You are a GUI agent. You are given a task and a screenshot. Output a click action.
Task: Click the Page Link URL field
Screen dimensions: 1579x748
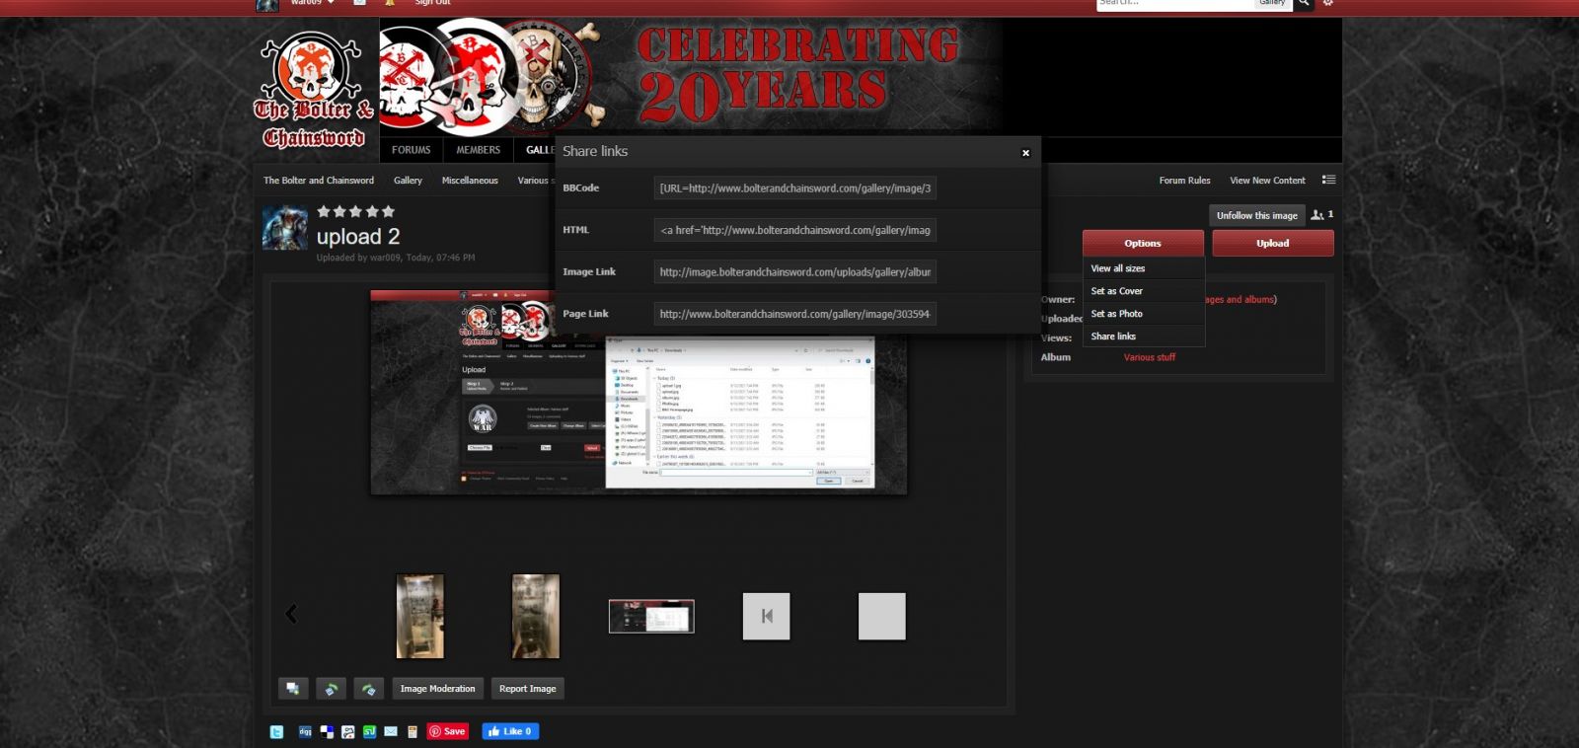pos(794,314)
